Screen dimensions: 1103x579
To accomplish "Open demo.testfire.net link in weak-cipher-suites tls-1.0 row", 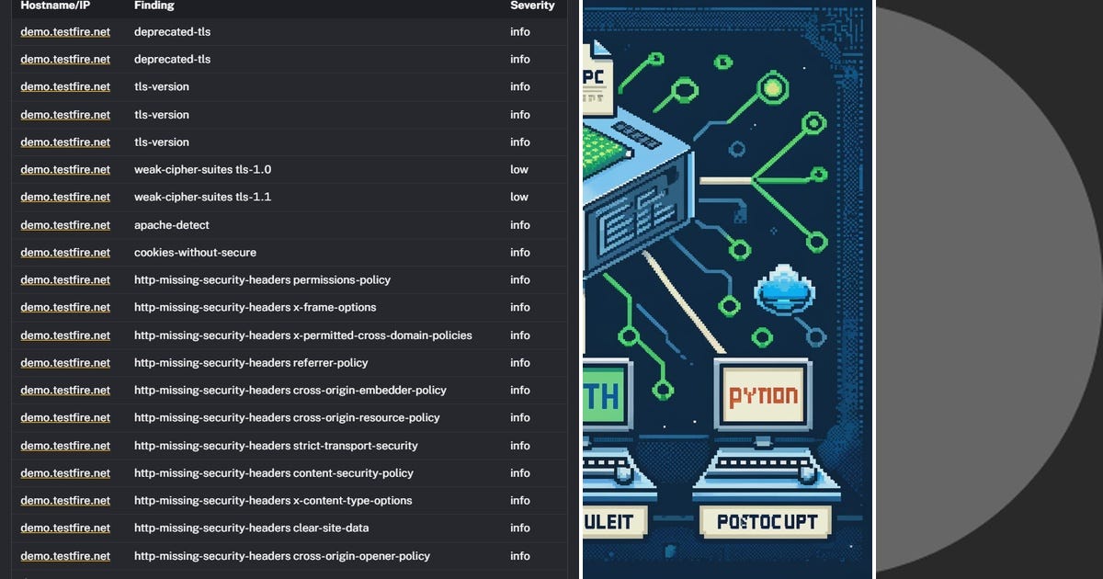I will (65, 169).
